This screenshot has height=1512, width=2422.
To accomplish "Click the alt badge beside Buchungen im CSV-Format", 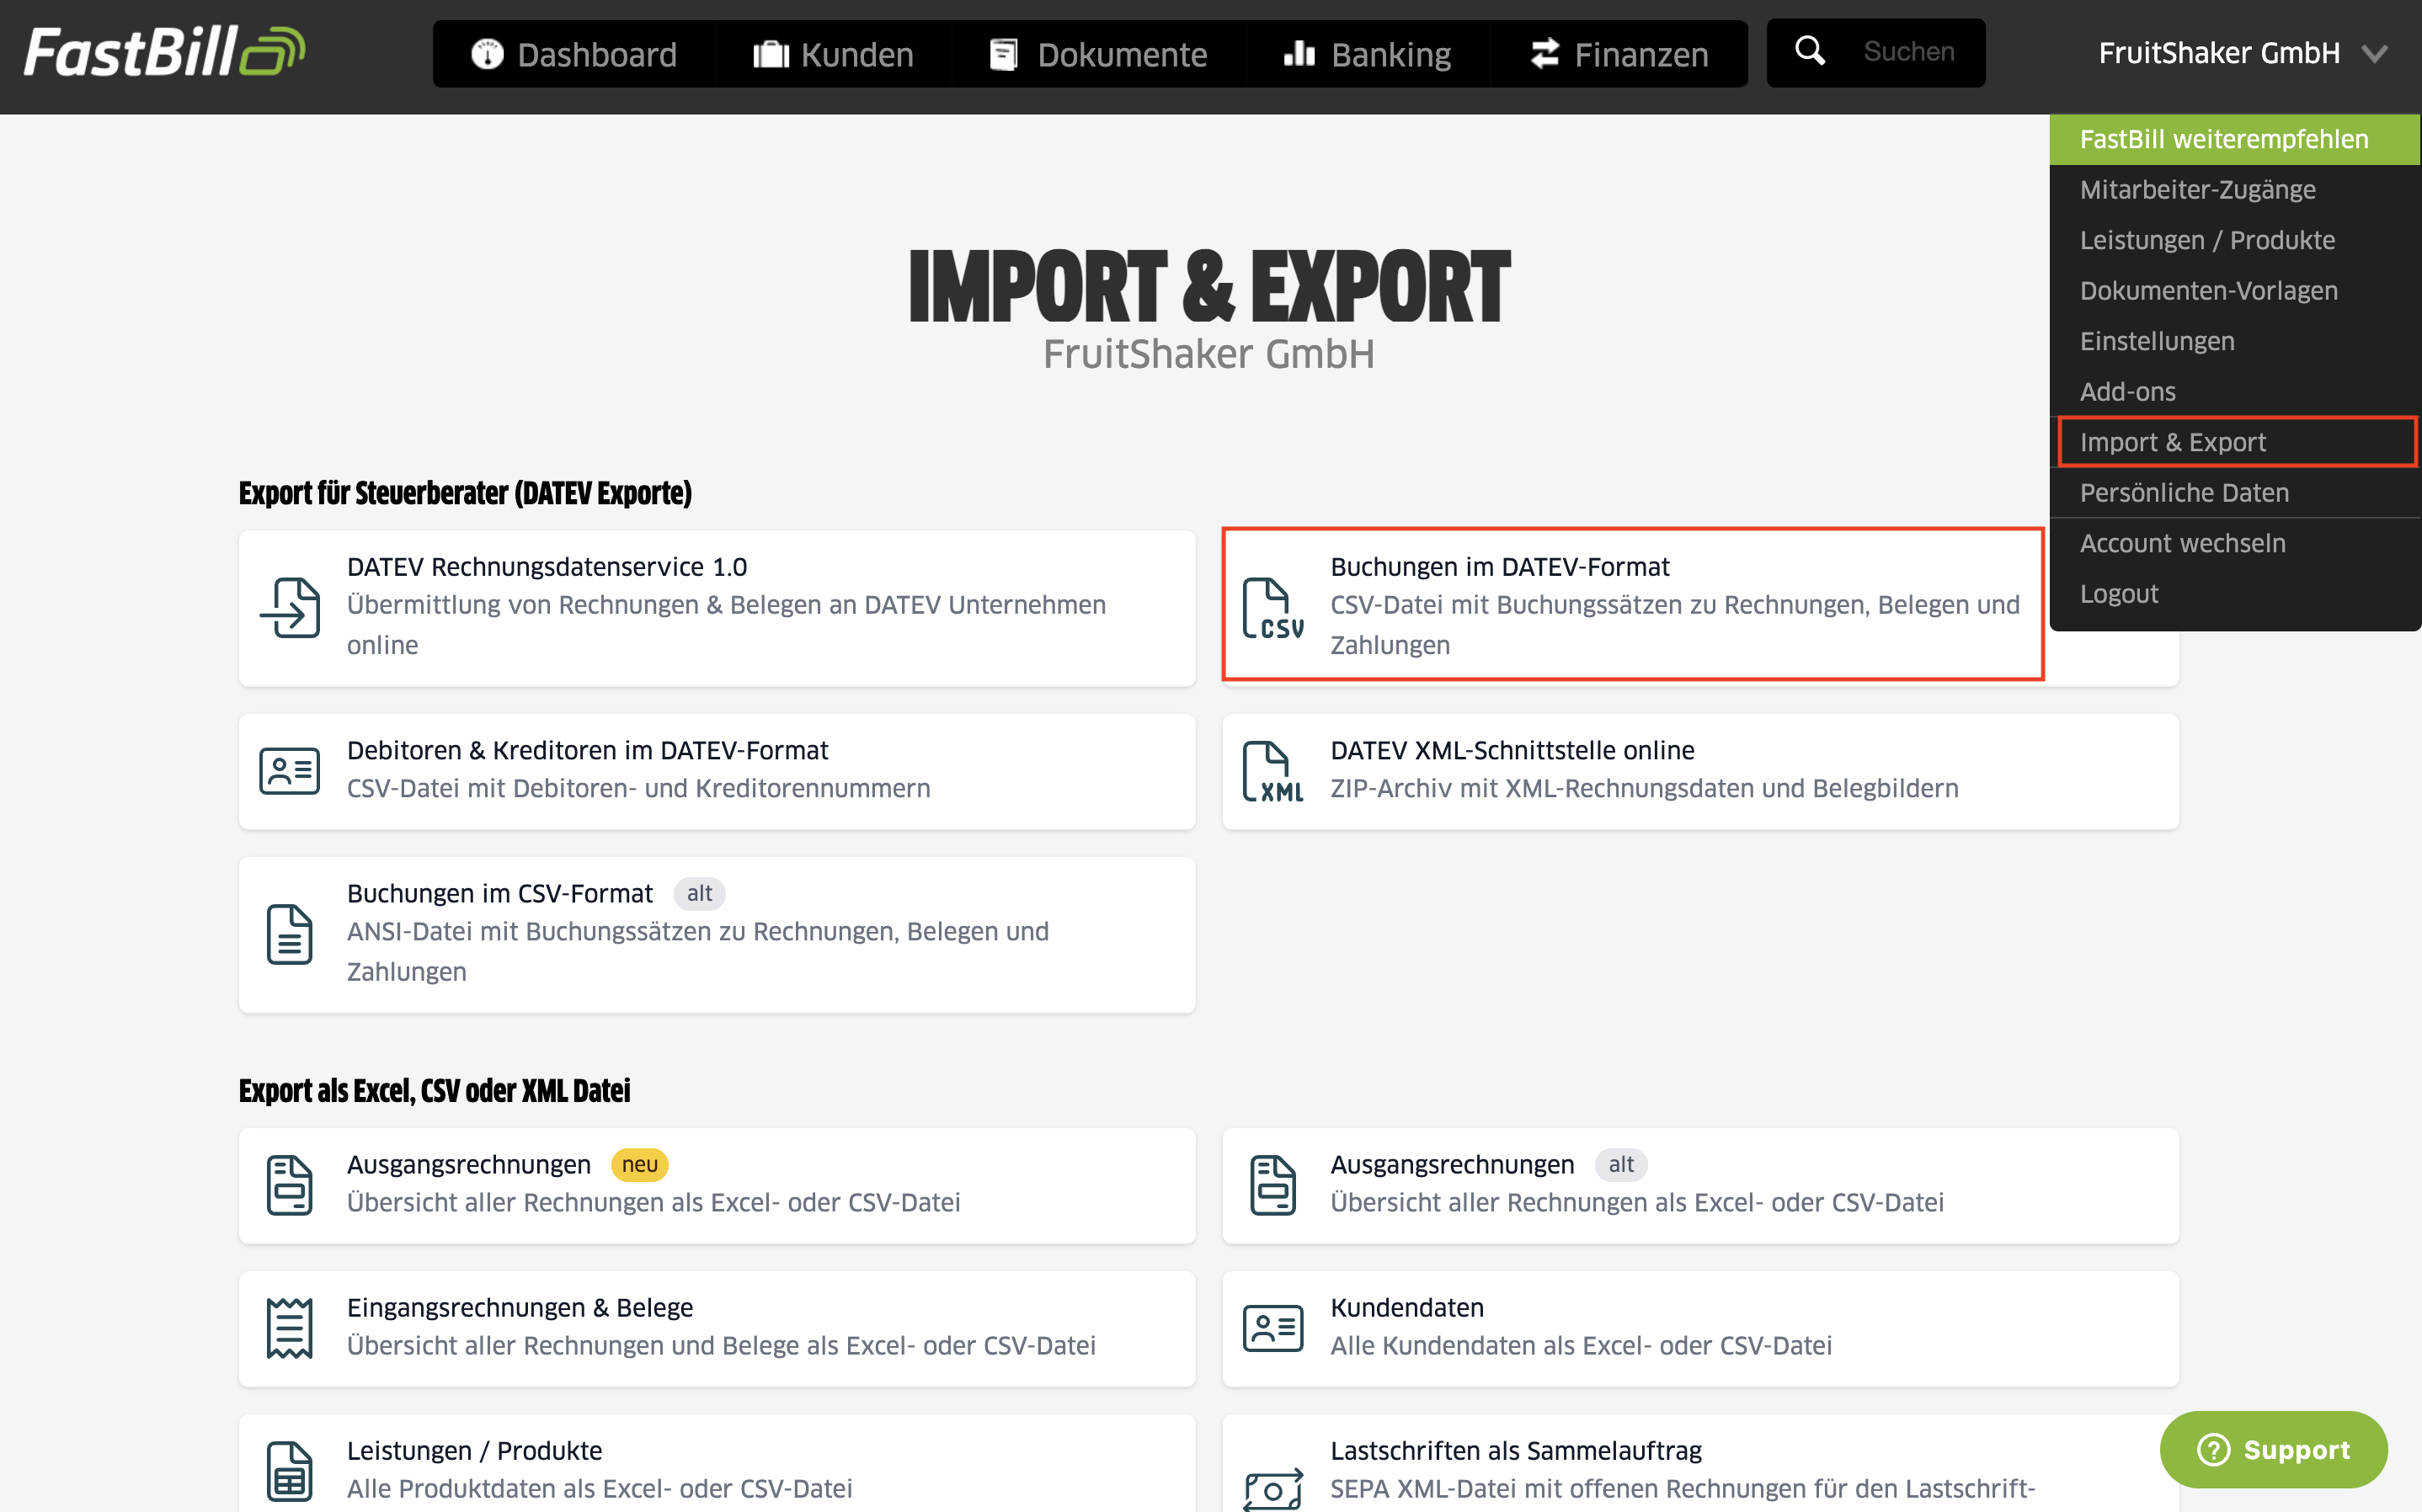I will (699, 893).
